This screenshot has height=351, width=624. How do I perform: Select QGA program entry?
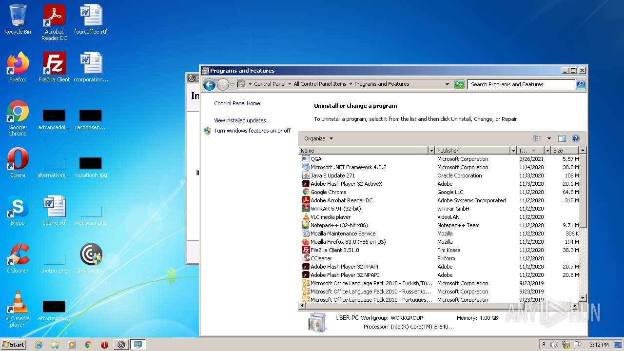(x=439, y=159)
